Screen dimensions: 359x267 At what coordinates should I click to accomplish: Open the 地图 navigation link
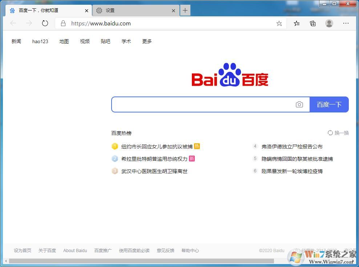point(64,41)
